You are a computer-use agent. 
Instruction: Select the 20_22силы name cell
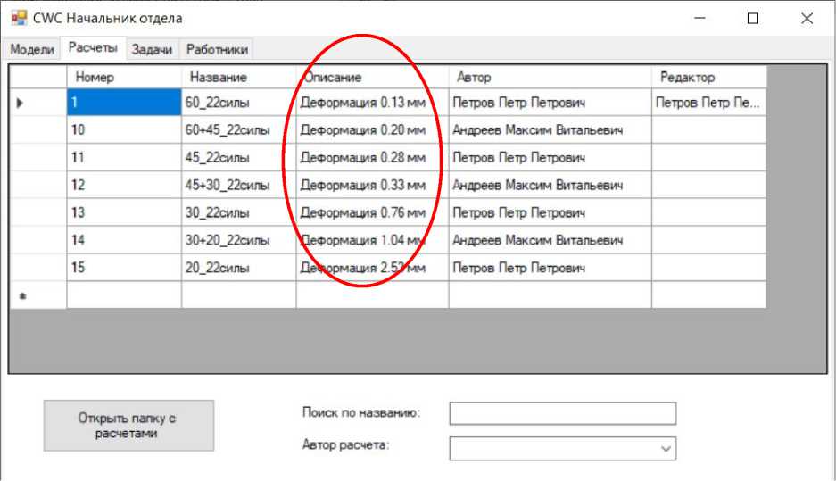pos(238,268)
